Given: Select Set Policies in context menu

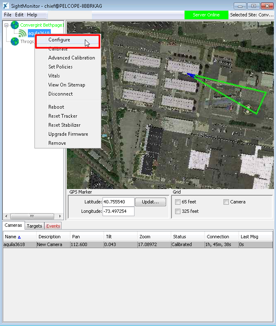Looking at the screenshot, I should [x=68, y=67].
